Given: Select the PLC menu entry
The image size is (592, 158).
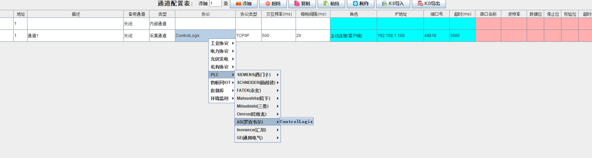Looking at the screenshot, I should 222,75.
